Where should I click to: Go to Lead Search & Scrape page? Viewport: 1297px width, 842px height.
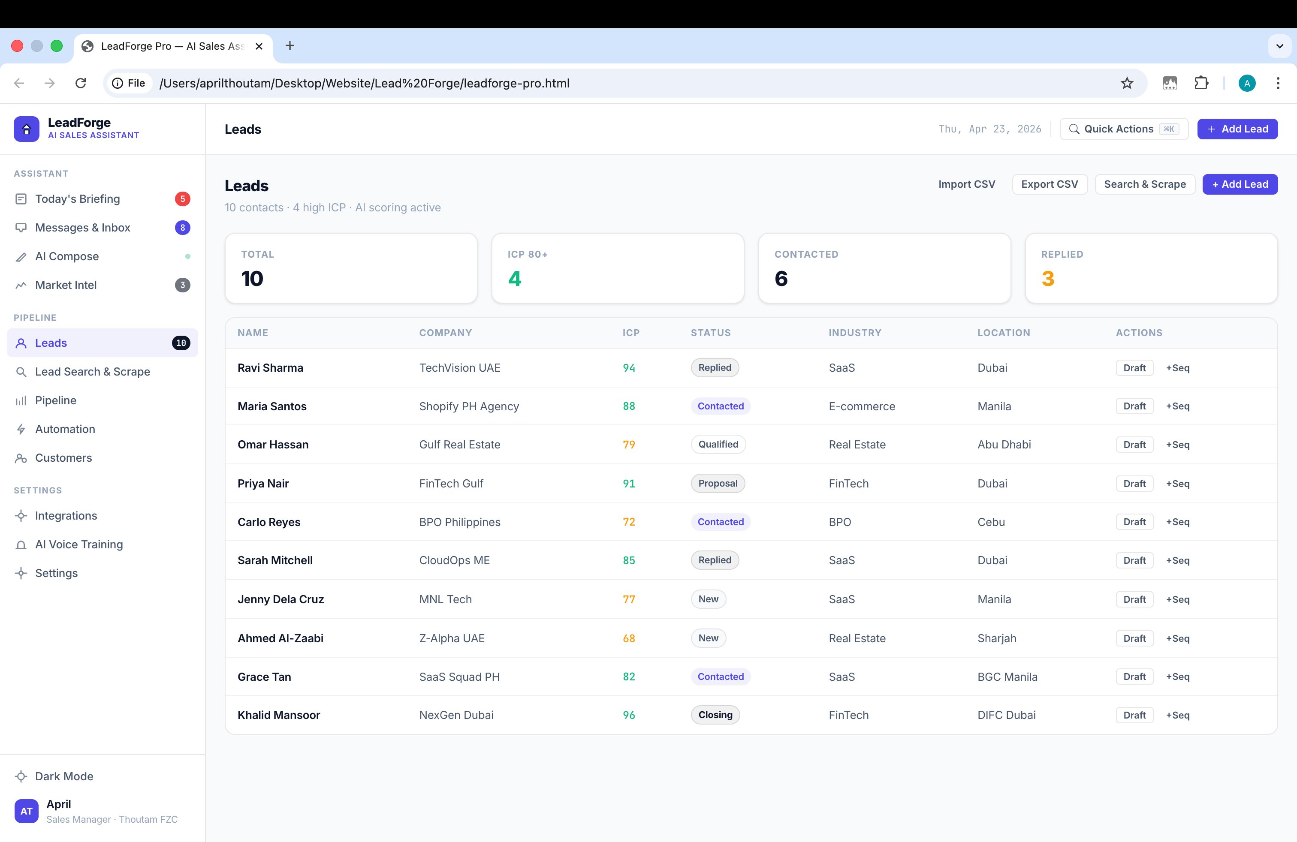tap(93, 371)
